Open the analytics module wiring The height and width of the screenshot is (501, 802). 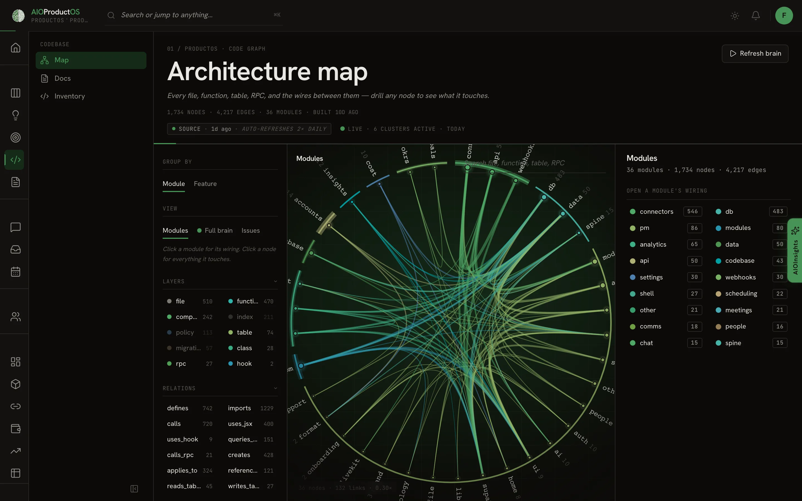(666, 244)
